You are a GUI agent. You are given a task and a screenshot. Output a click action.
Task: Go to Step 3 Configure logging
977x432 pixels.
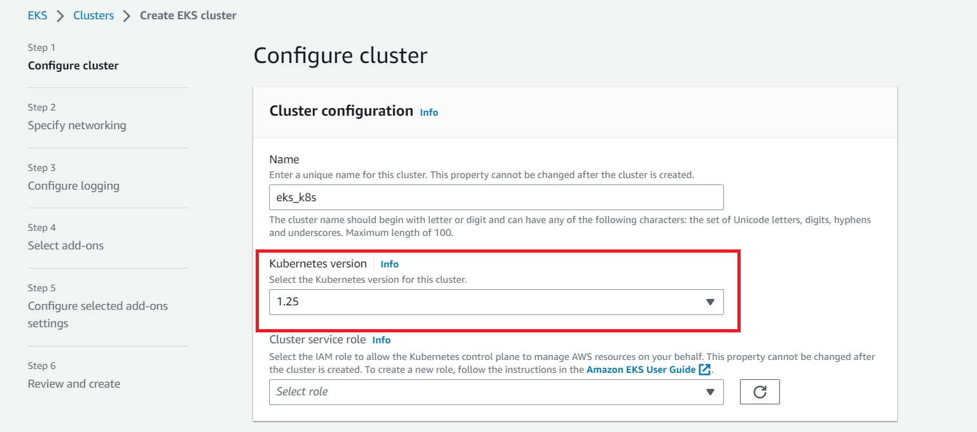(x=73, y=185)
